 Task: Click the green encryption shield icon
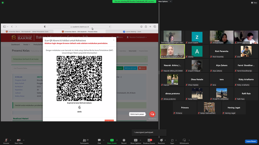tap(3, 3)
